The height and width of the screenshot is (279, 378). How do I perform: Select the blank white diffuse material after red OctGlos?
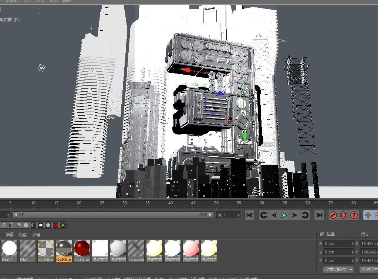[100, 251]
